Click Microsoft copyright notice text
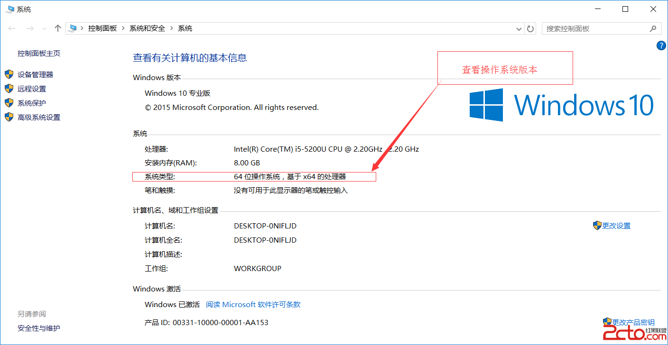Image resolution: width=668 pixels, height=345 pixels. [x=232, y=108]
